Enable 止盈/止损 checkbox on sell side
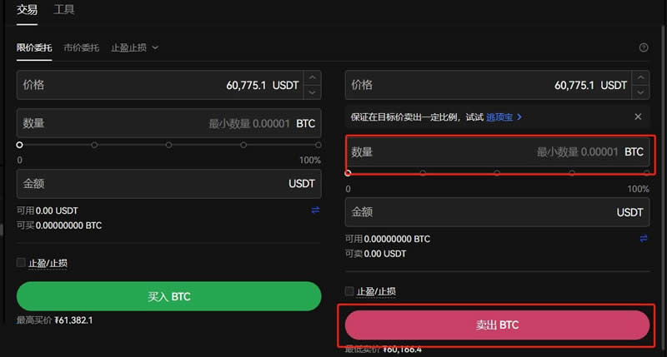Viewport: 667px width, 357px height. point(350,291)
